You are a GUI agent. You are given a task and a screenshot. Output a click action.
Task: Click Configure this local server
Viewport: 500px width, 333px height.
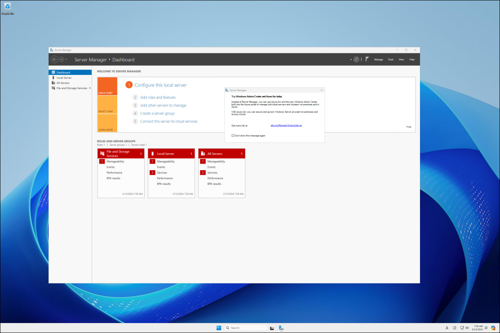point(160,85)
